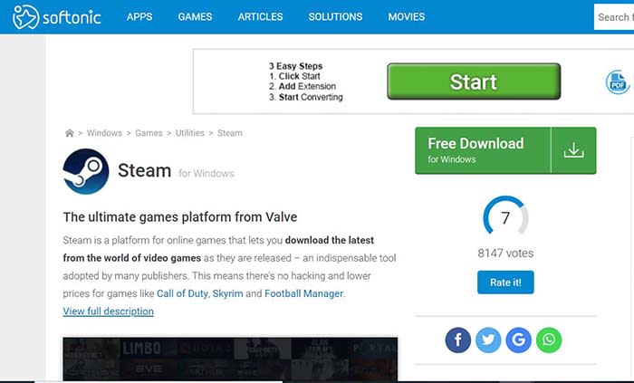This screenshot has width=634, height=383.
Task: Share on Twitter icon
Action: 488,340
